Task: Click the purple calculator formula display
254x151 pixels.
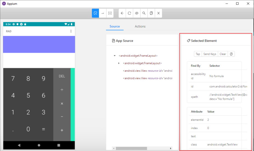Action: (x=39, y=44)
